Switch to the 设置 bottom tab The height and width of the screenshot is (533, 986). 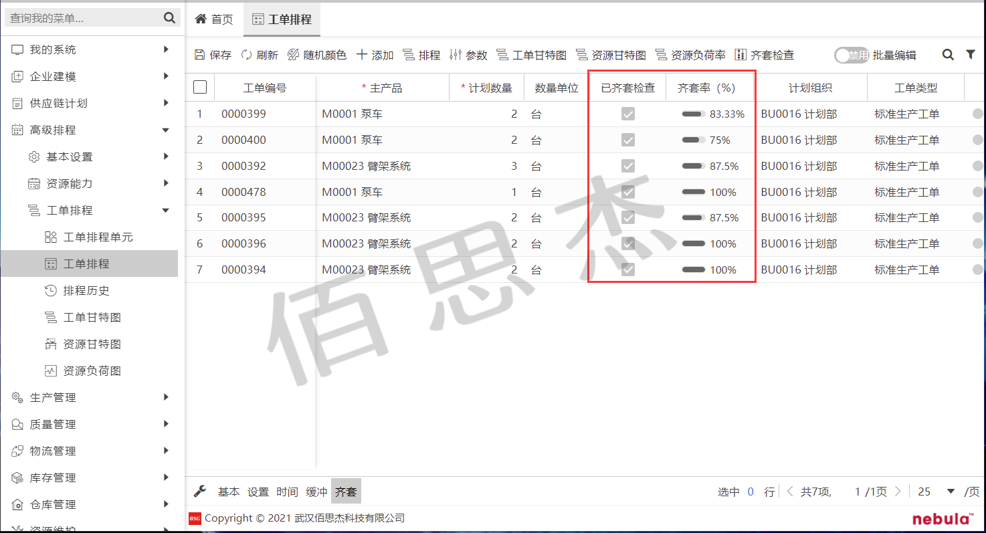pyautogui.click(x=258, y=492)
